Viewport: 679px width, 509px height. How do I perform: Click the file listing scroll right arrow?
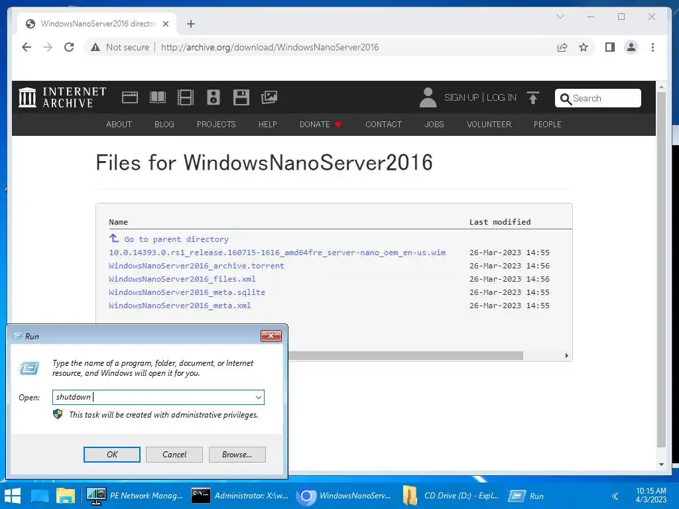point(566,355)
